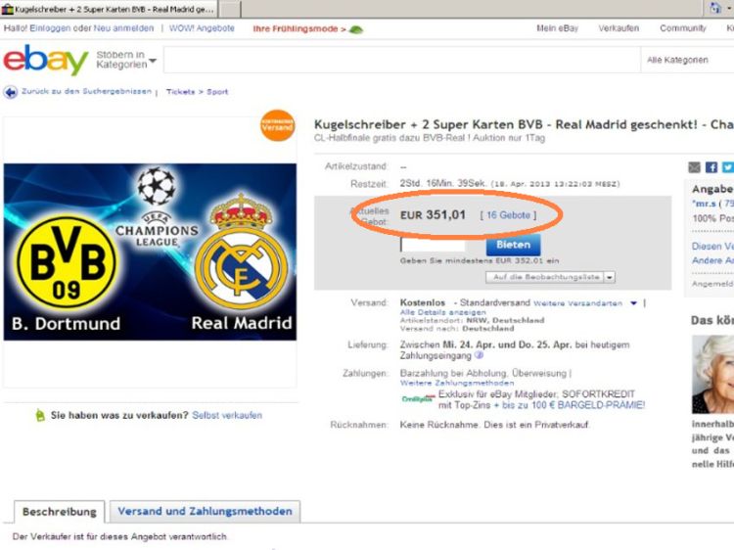Select the Beschreibung tab
Viewport: 734px width, 550px height.
60,512
